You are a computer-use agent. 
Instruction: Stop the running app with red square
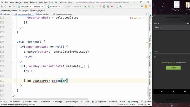pyautogui.click(x=112, y=7)
